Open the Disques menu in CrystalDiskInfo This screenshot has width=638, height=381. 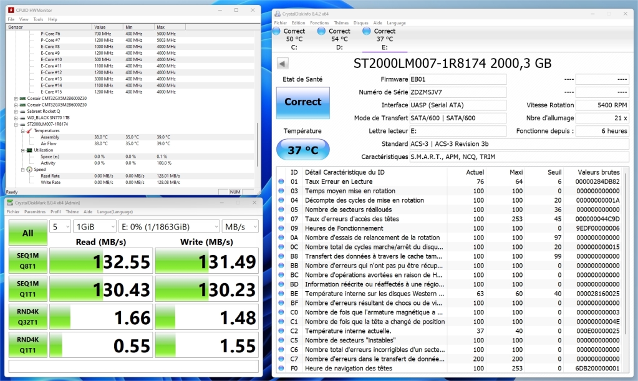[360, 23]
